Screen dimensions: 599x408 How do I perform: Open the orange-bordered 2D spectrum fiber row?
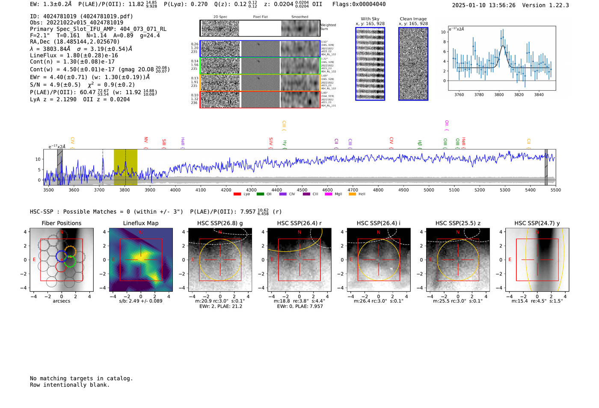pyautogui.click(x=260, y=83)
